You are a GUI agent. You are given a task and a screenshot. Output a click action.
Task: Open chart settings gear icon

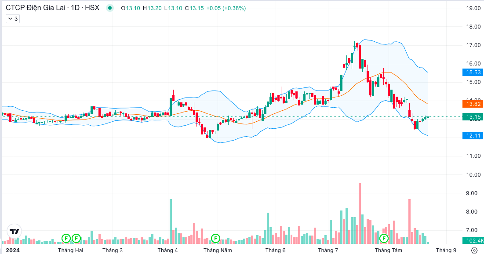tap(474, 250)
